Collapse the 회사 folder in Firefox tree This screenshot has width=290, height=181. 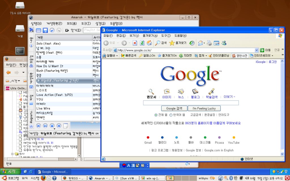coord(12,154)
